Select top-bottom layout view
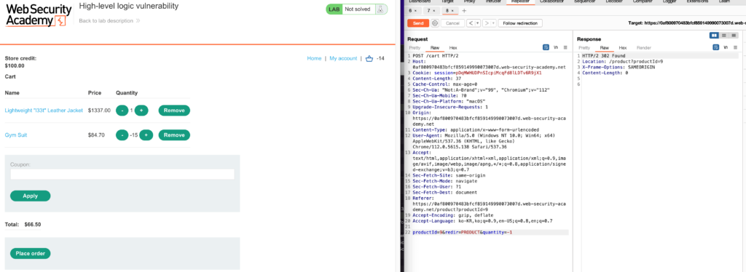This screenshot has width=746, height=272. click(723, 35)
